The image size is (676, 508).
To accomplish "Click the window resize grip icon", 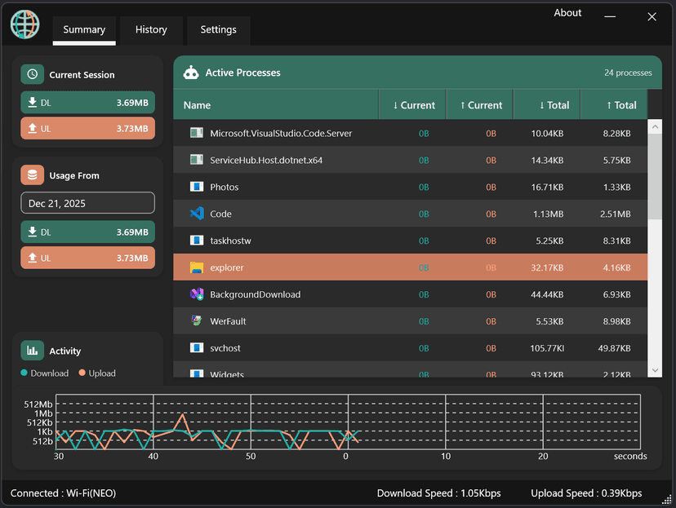I will point(667,499).
